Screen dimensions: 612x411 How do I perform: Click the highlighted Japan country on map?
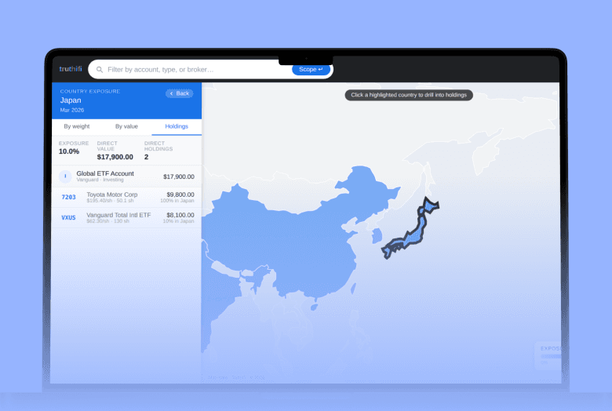point(413,235)
